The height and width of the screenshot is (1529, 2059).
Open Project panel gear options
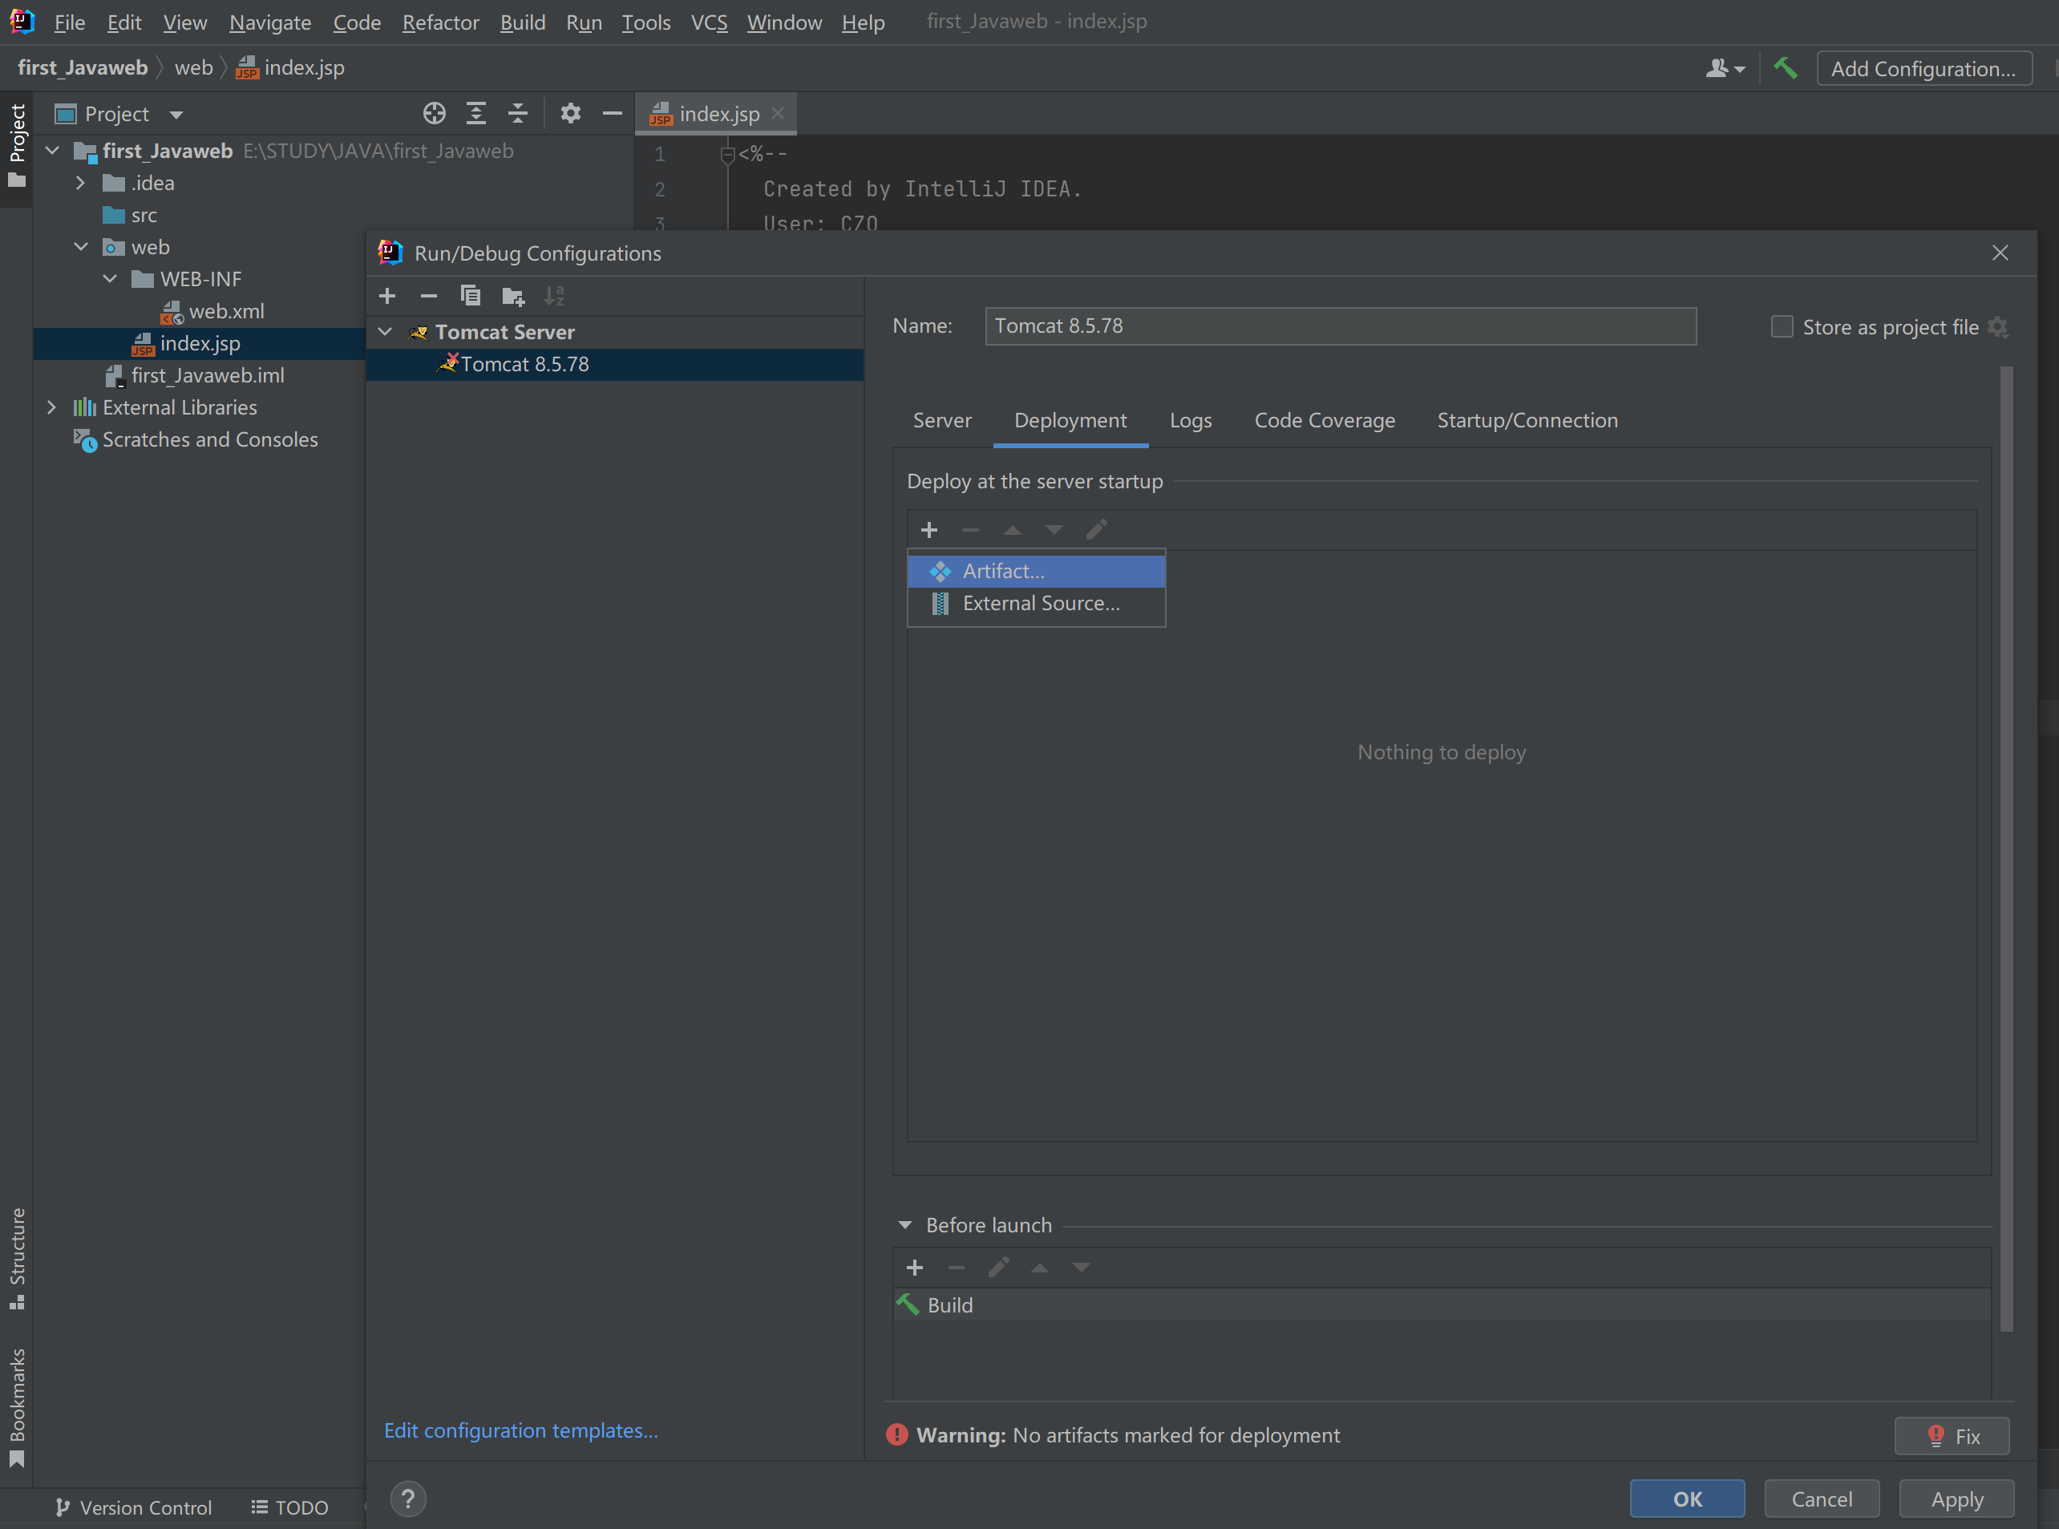click(x=570, y=114)
